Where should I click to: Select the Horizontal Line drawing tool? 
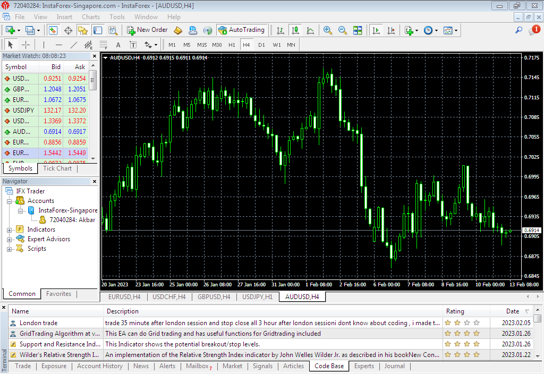click(59, 45)
